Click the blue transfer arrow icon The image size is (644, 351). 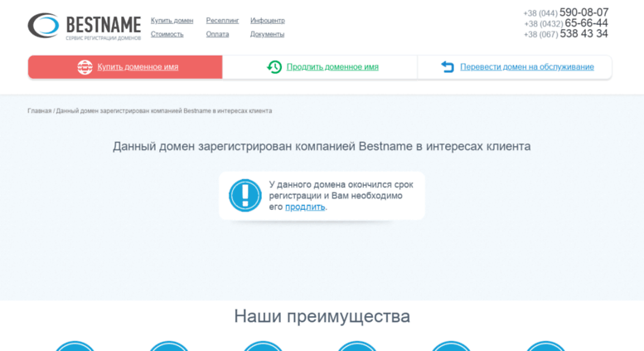pyautogui.click(x=448, y=66)
